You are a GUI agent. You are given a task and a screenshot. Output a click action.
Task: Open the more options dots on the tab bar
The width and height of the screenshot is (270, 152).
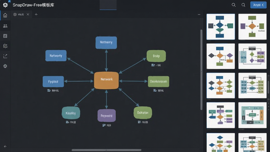click(199, 15)
